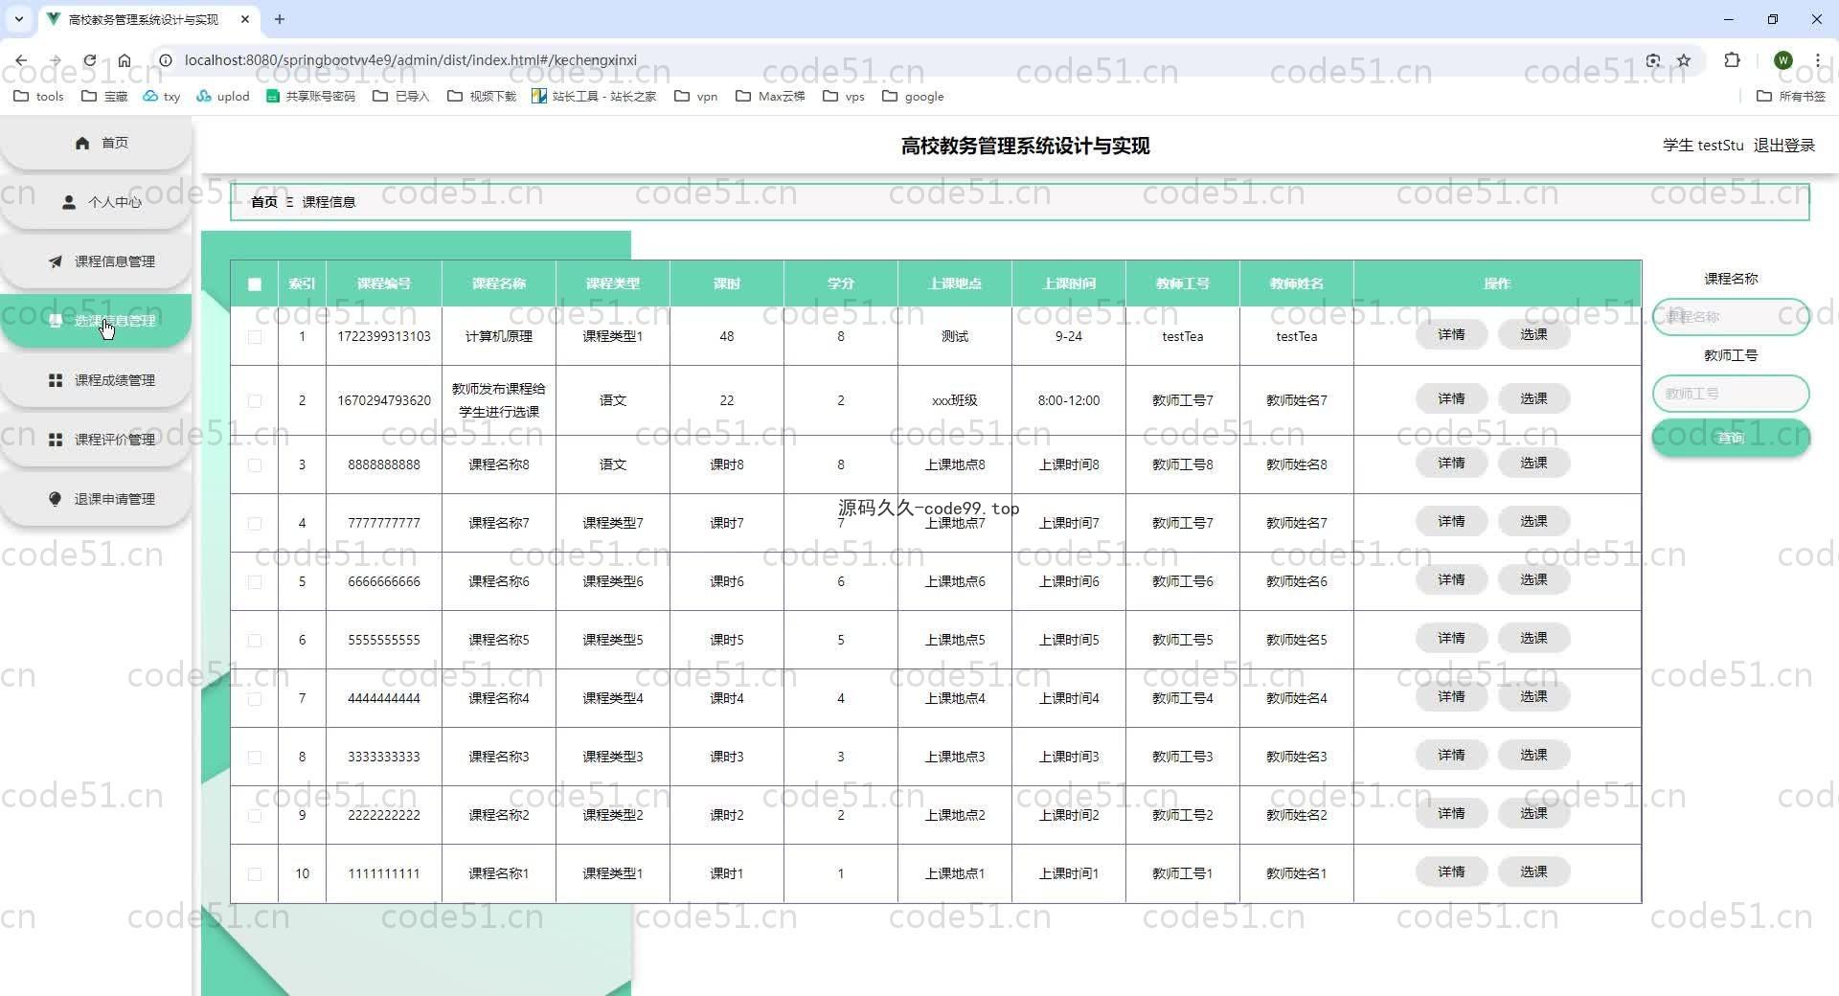
Task: Check the row checkbox for 课程名称5
Action: (x=255, y=640)
